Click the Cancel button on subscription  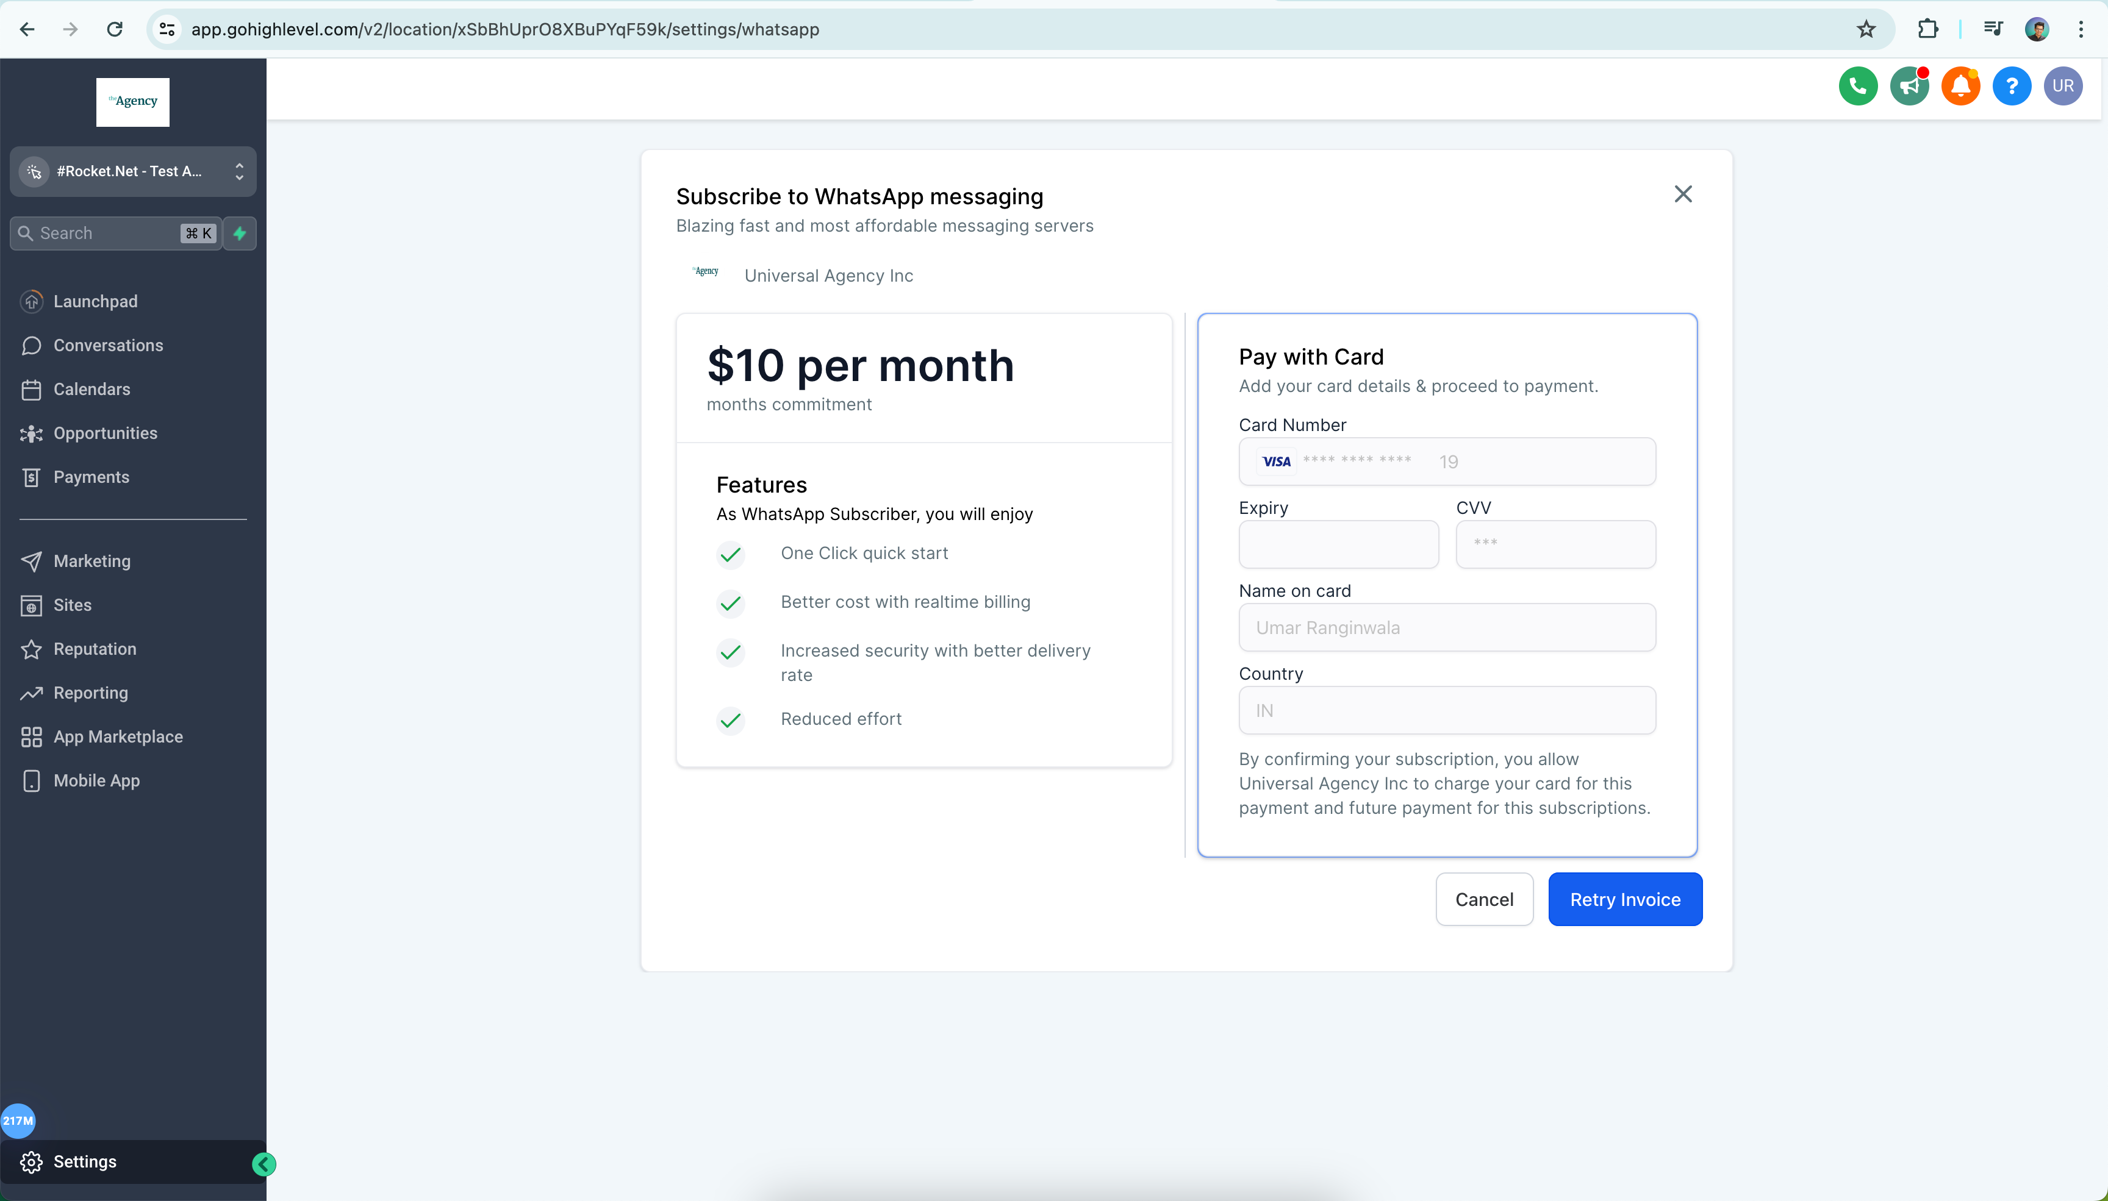(1484, 899)
